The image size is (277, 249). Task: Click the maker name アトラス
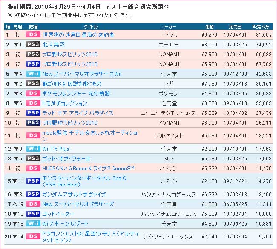point(168,35)
